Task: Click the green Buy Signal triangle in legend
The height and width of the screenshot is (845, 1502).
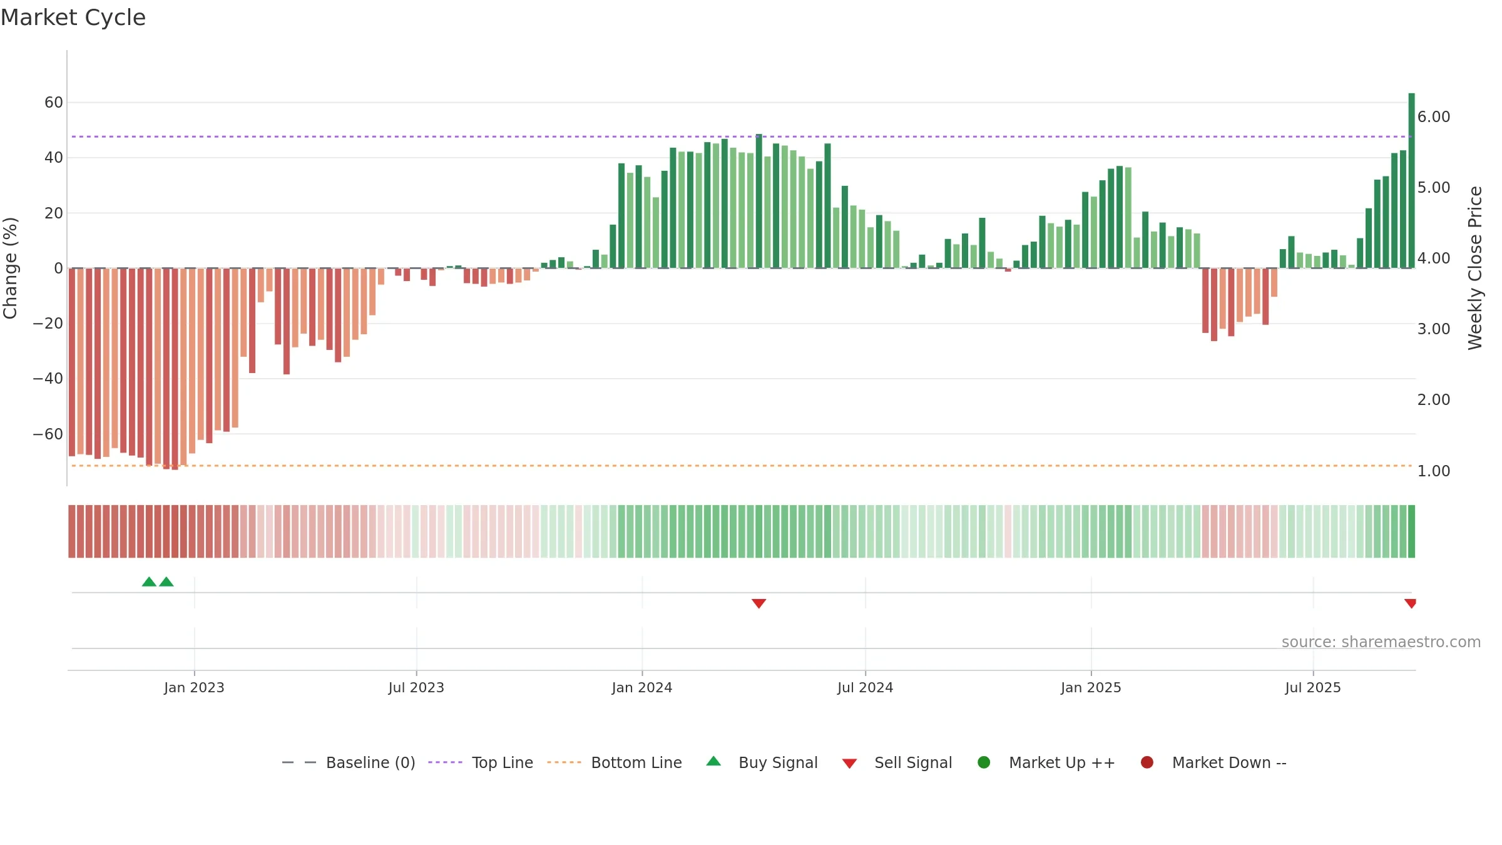Action: (x=713, y=761)
